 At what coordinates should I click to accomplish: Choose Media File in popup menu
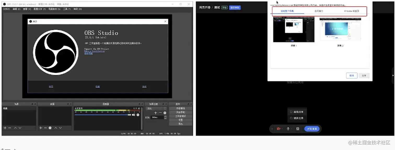point(297,118)
